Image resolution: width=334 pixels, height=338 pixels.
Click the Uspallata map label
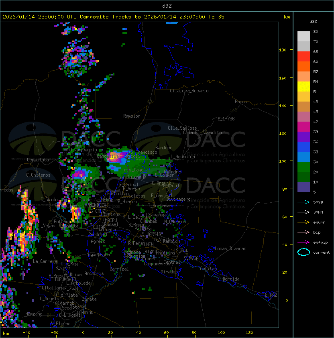coord(38,160)
